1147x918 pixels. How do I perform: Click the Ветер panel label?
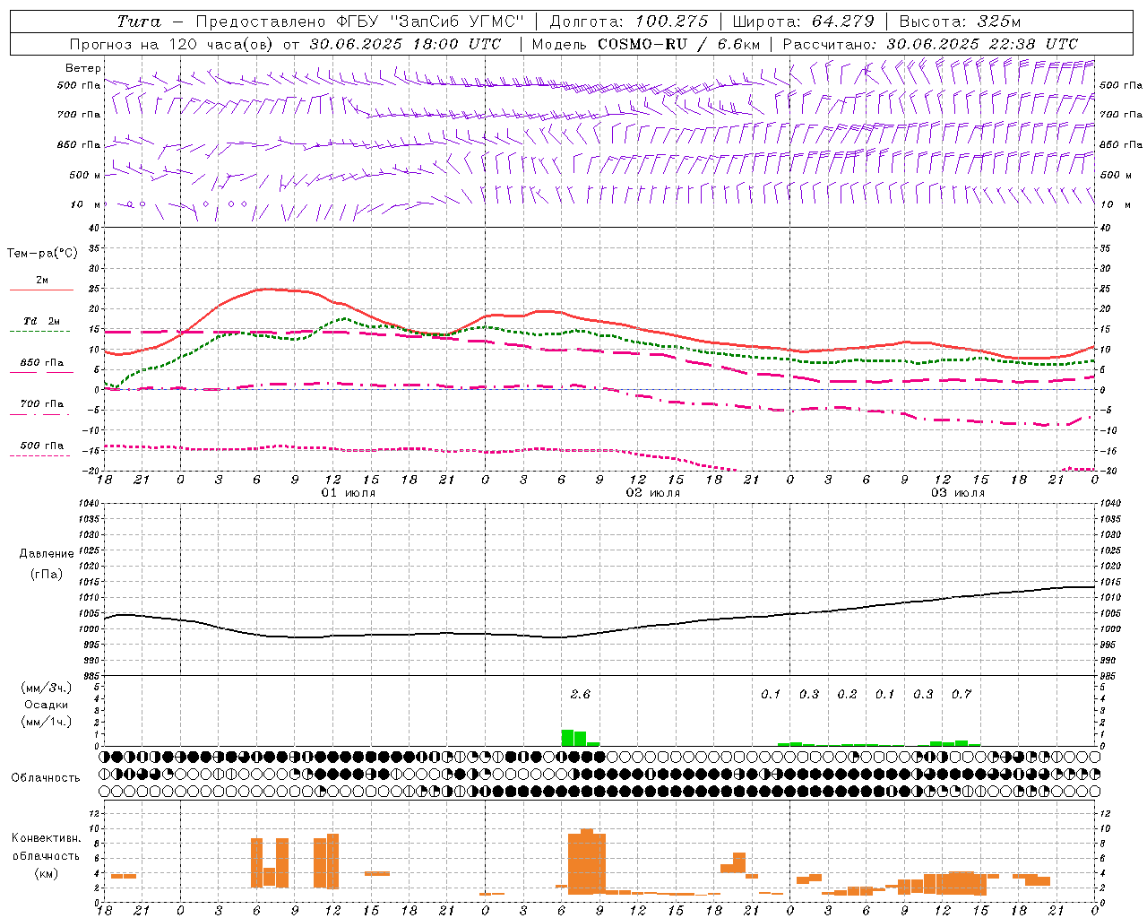[x=83, y=68]
